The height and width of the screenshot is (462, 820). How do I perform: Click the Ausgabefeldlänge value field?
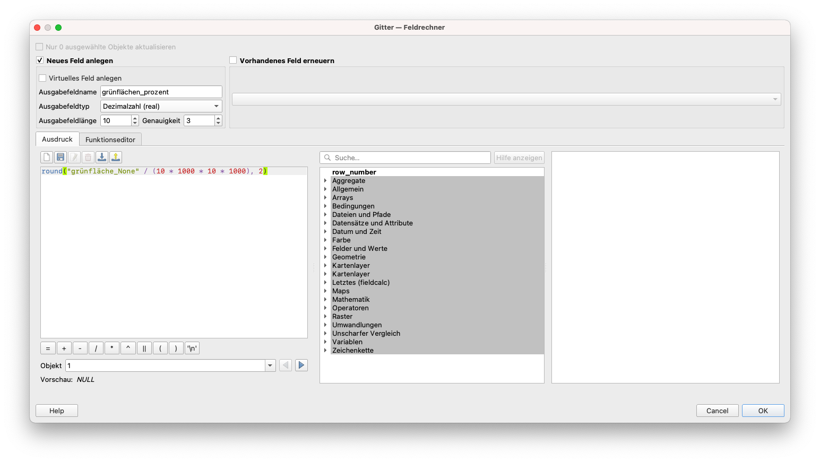click(116, 120)
